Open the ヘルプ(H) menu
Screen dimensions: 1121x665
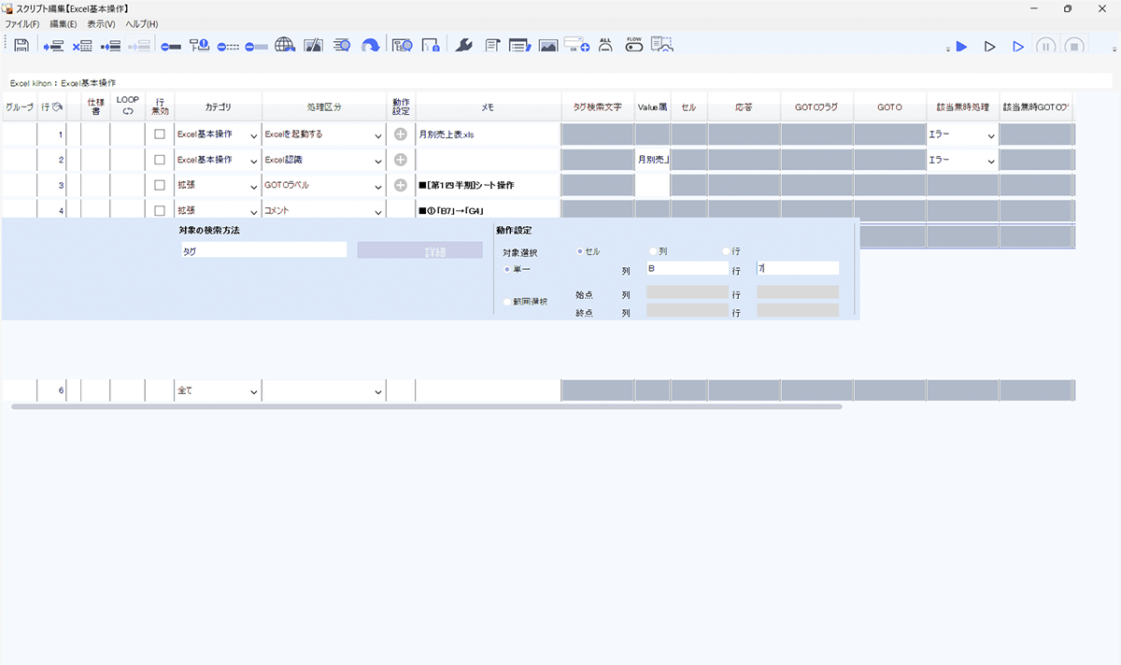(x=142, y=23)
